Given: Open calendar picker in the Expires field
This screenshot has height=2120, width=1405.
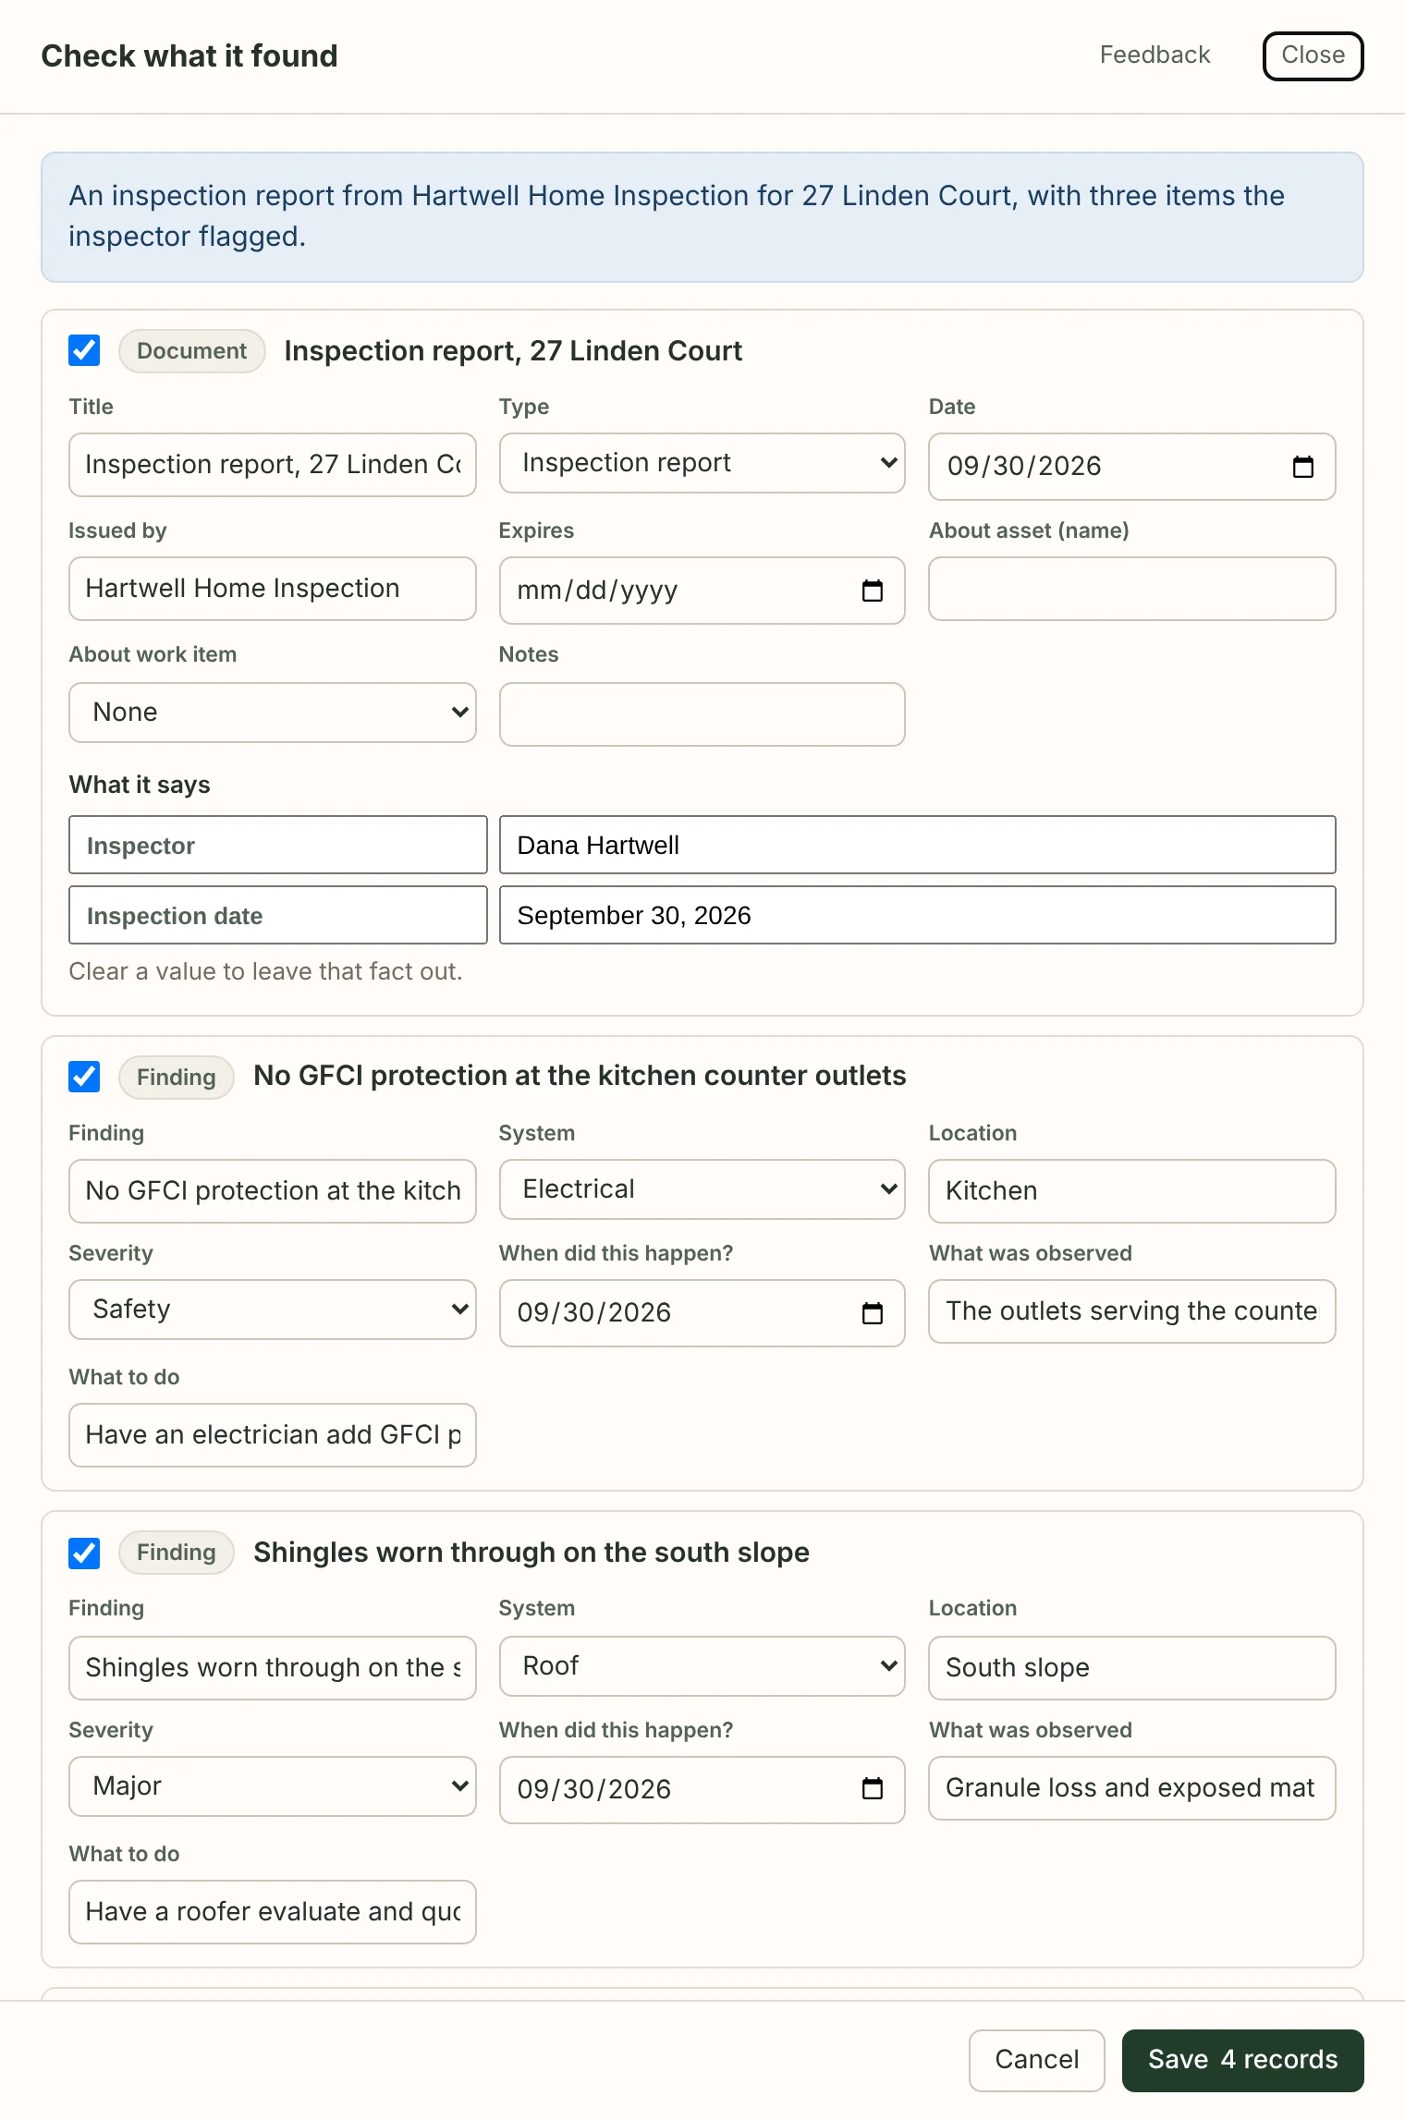Looking at the screenshot, I should [x=872, y=591].
